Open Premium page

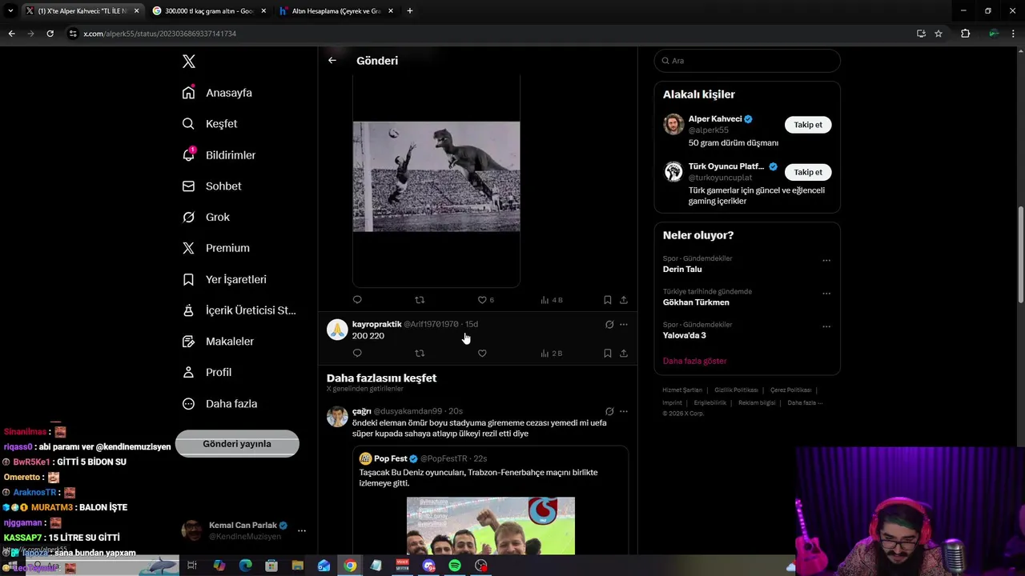(216, 248)
